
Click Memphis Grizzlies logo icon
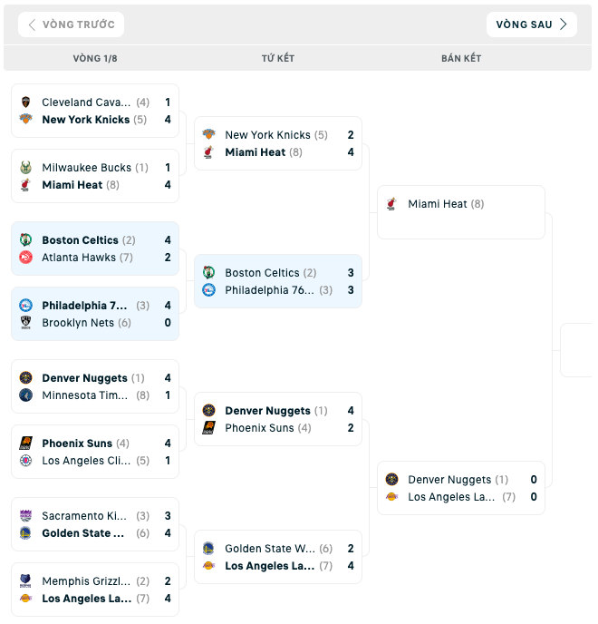pyautogui.click(x=26, y=581)
